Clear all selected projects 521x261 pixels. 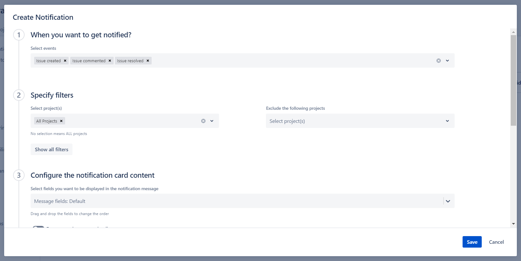coord(203,121)
